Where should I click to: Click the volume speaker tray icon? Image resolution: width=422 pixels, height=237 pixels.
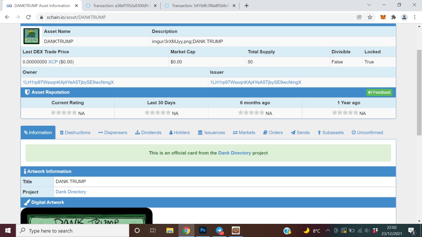click(367, 230)
